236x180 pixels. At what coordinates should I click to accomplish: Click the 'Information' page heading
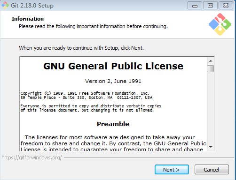[28, 19]
